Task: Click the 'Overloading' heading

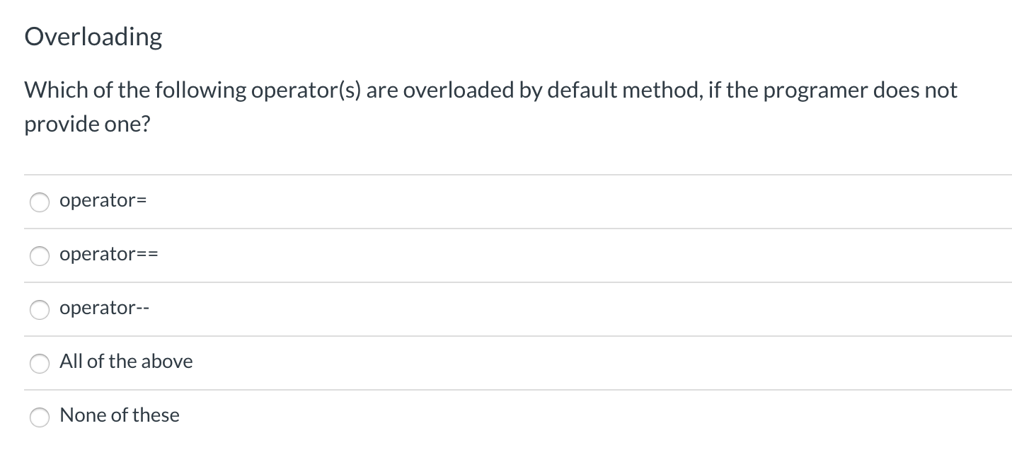Action: tap(93, 36)
